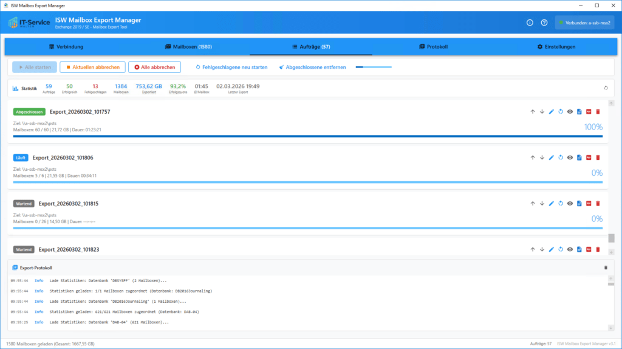View details of Export_20260302_101823 job
622x349 pixels.
(570, 250)
